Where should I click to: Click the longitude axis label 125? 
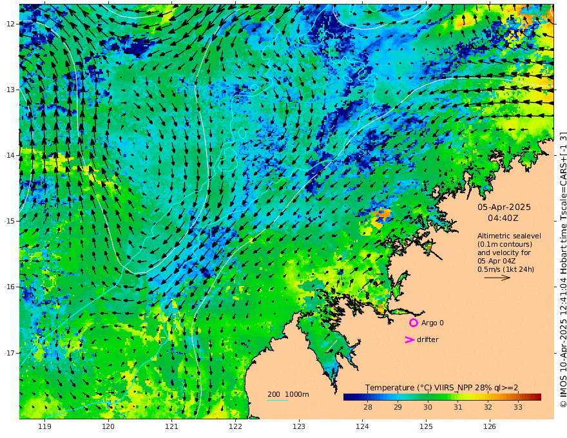[x=426, y=427]
